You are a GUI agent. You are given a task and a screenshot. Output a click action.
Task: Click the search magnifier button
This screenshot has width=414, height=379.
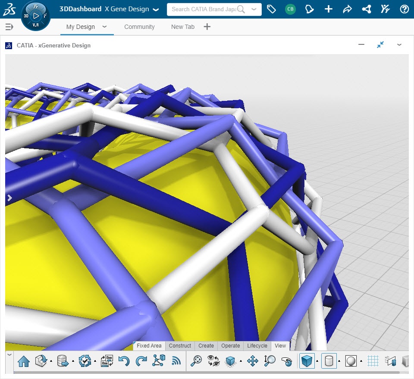(x=241, y=9)
